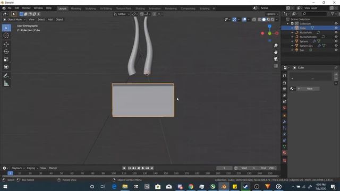Viewport: 340px width, 191px height.
Task: Toggle X-ray view mode
Action: pos(254,20)
